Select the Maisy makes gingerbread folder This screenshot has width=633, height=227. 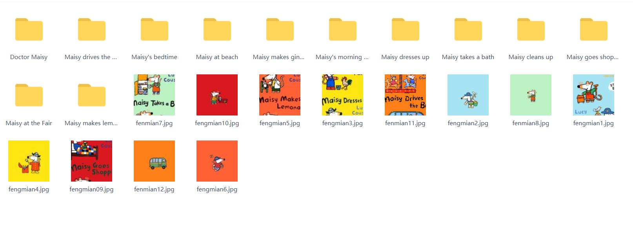point(280,30)
